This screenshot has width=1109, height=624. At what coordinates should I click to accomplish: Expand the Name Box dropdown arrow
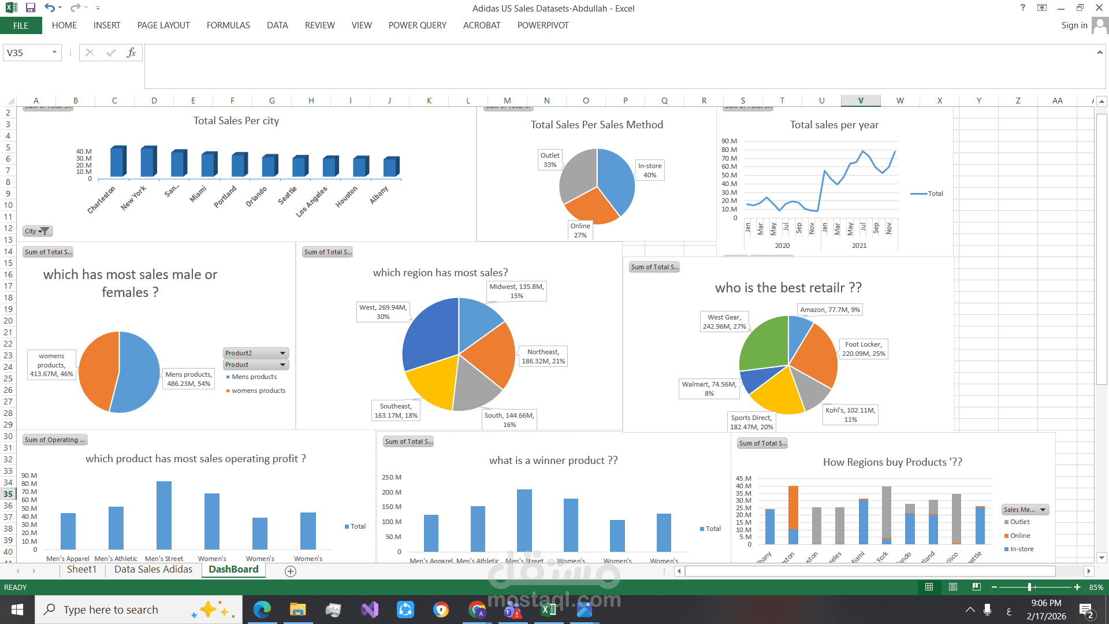coord(54,53)
